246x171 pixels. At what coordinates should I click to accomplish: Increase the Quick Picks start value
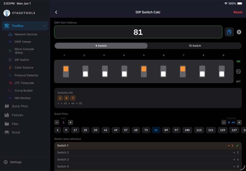click(x=70, y=122)
